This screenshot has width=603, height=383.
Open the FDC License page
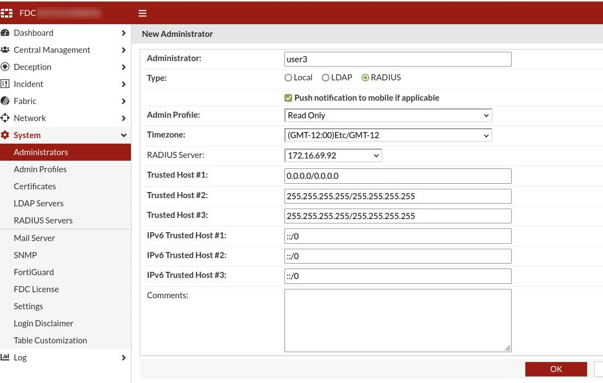pos(36,289)
